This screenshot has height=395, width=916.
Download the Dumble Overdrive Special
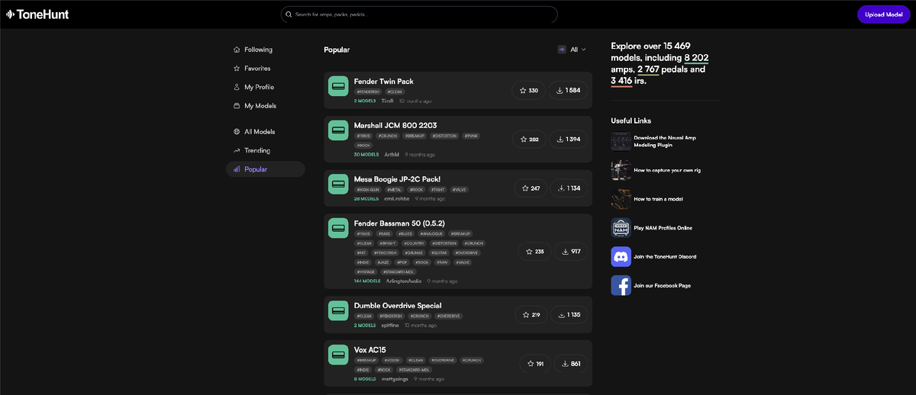click(x=569, y=314)
